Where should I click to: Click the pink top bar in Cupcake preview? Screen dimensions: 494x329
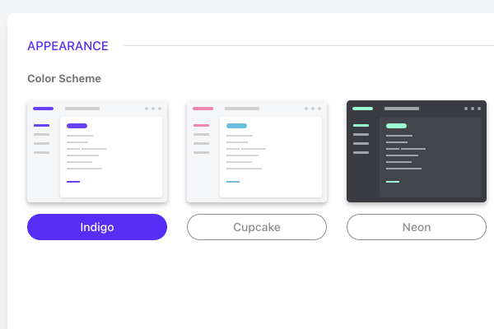click(203, 109)
